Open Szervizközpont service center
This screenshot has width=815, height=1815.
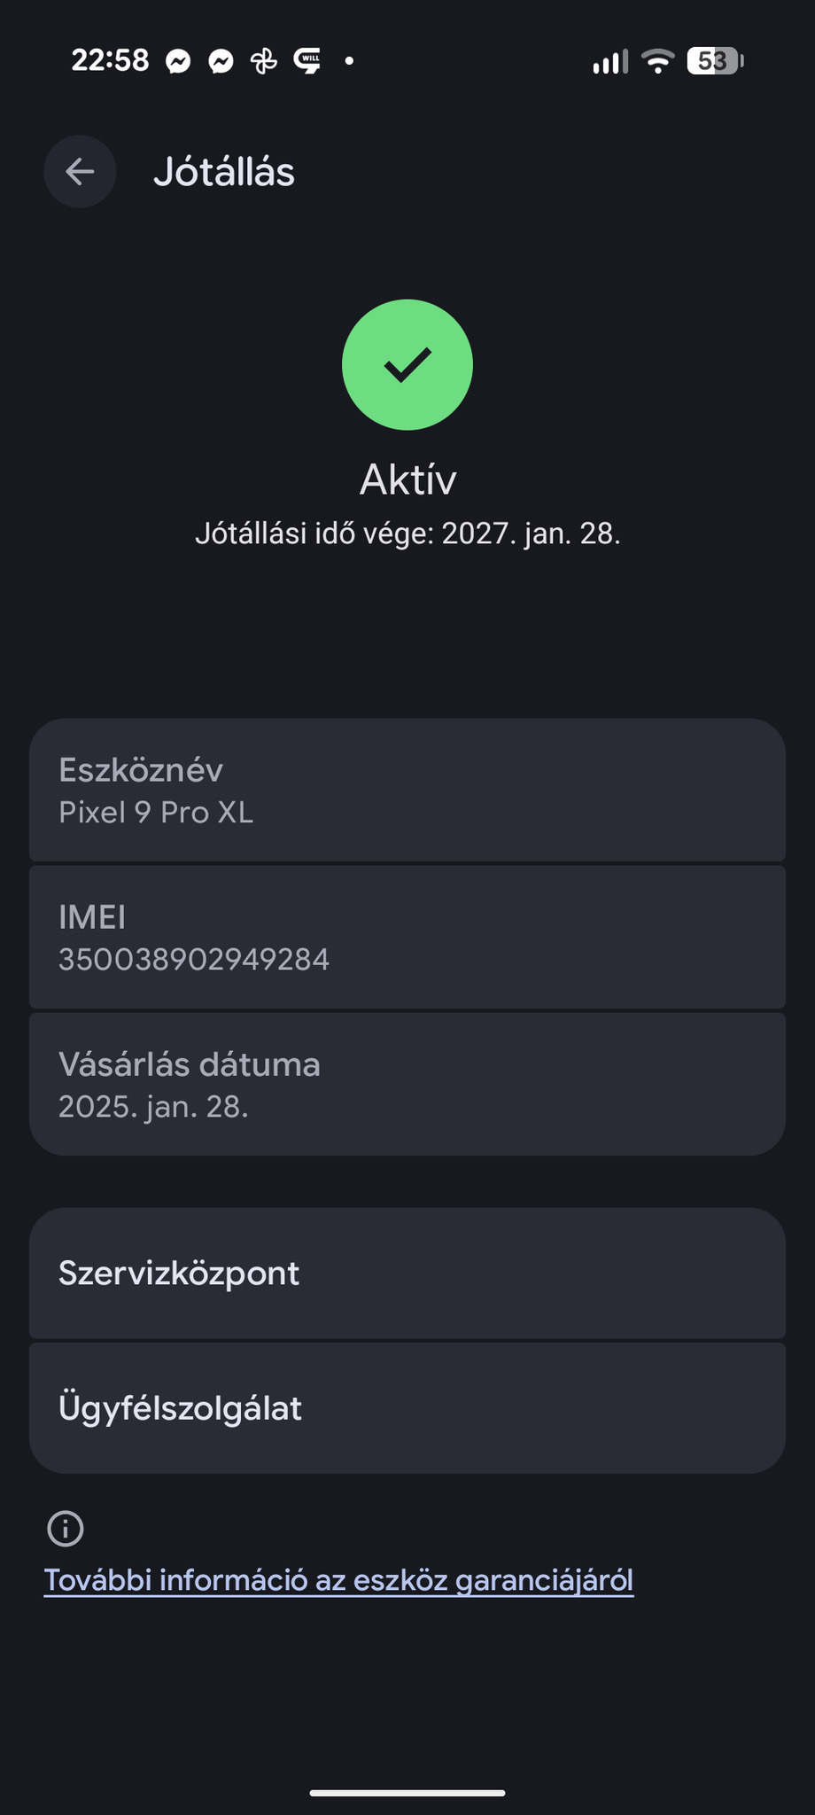click(x=407, y=1274)
